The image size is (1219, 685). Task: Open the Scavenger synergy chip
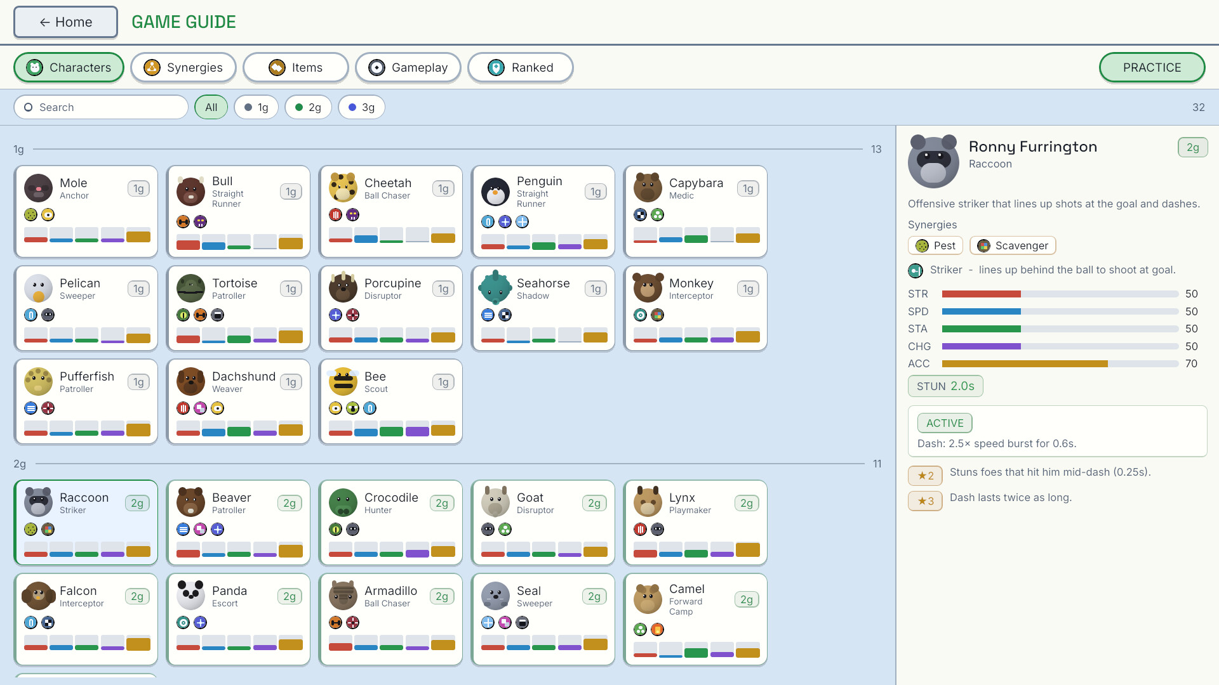[x=1013, y=245]
